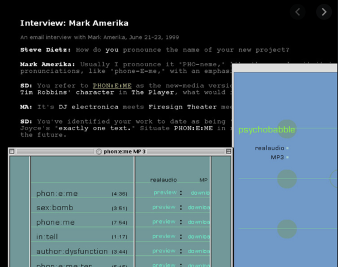The image size is (338, 267).
Task: Preview the author:dysfunction track
Action: click(x=164, y=251)
